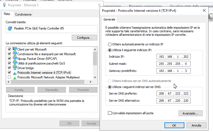
Task: Uncheck Client per reti Microsoft checkbox
Action: point(10,49)
